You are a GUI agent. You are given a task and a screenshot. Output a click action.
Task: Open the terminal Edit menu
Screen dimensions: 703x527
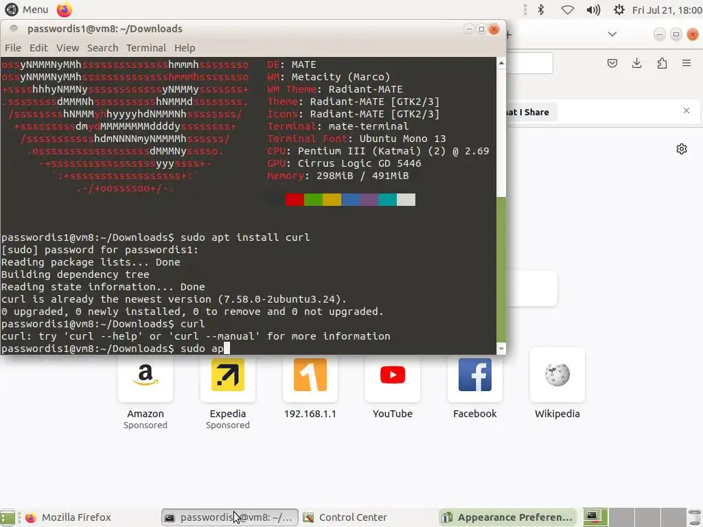tap(38, 47)
